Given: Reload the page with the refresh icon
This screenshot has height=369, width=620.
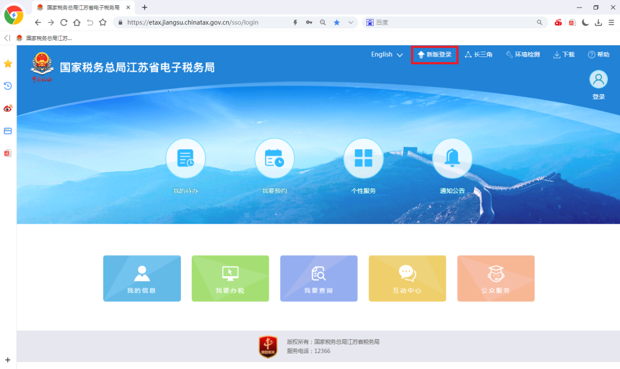Looking at the screenshot, I should (64, 22).
